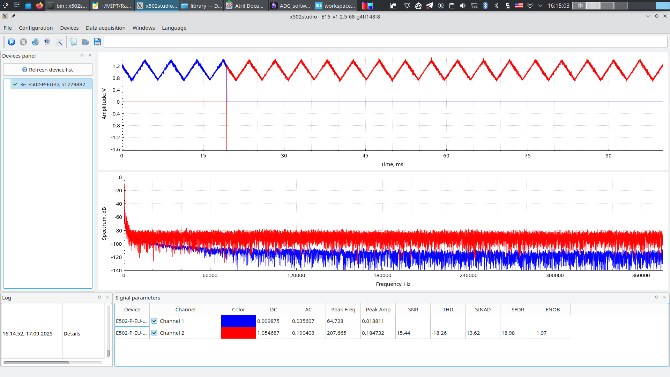
Task: Click the wrench settings toolbar icon
Action: [x=59, y=42]
